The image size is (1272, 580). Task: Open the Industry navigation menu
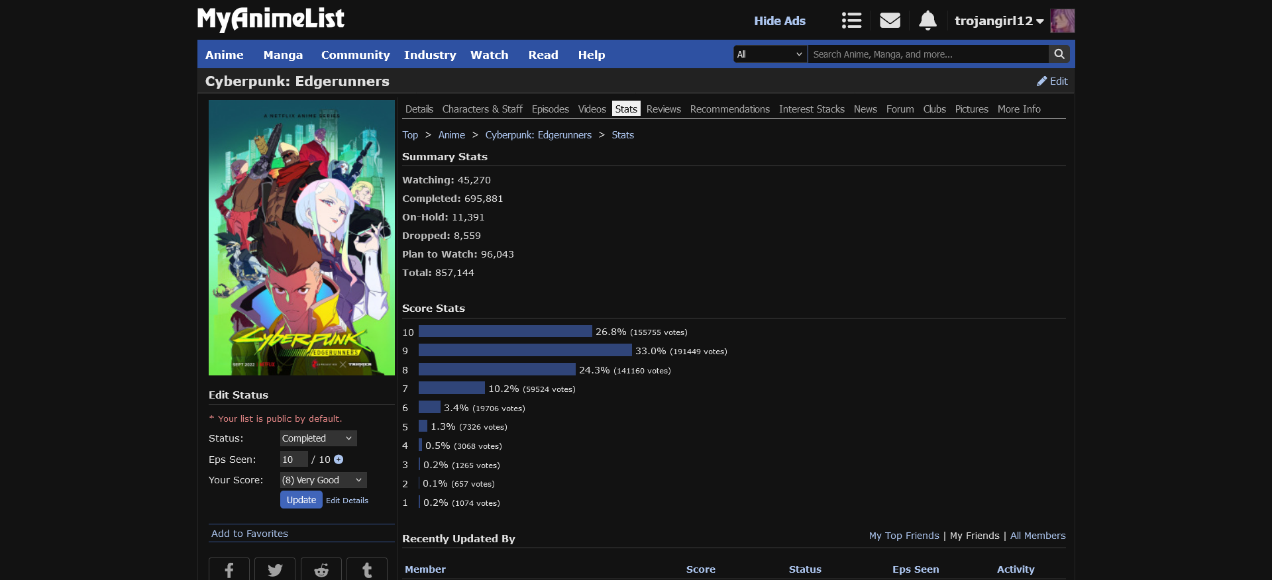430,55
